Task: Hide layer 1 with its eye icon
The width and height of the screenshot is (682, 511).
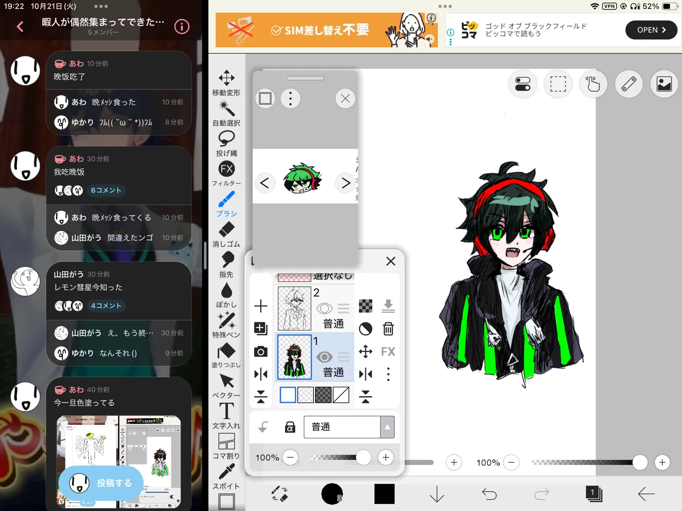Action: click(324, 357)
